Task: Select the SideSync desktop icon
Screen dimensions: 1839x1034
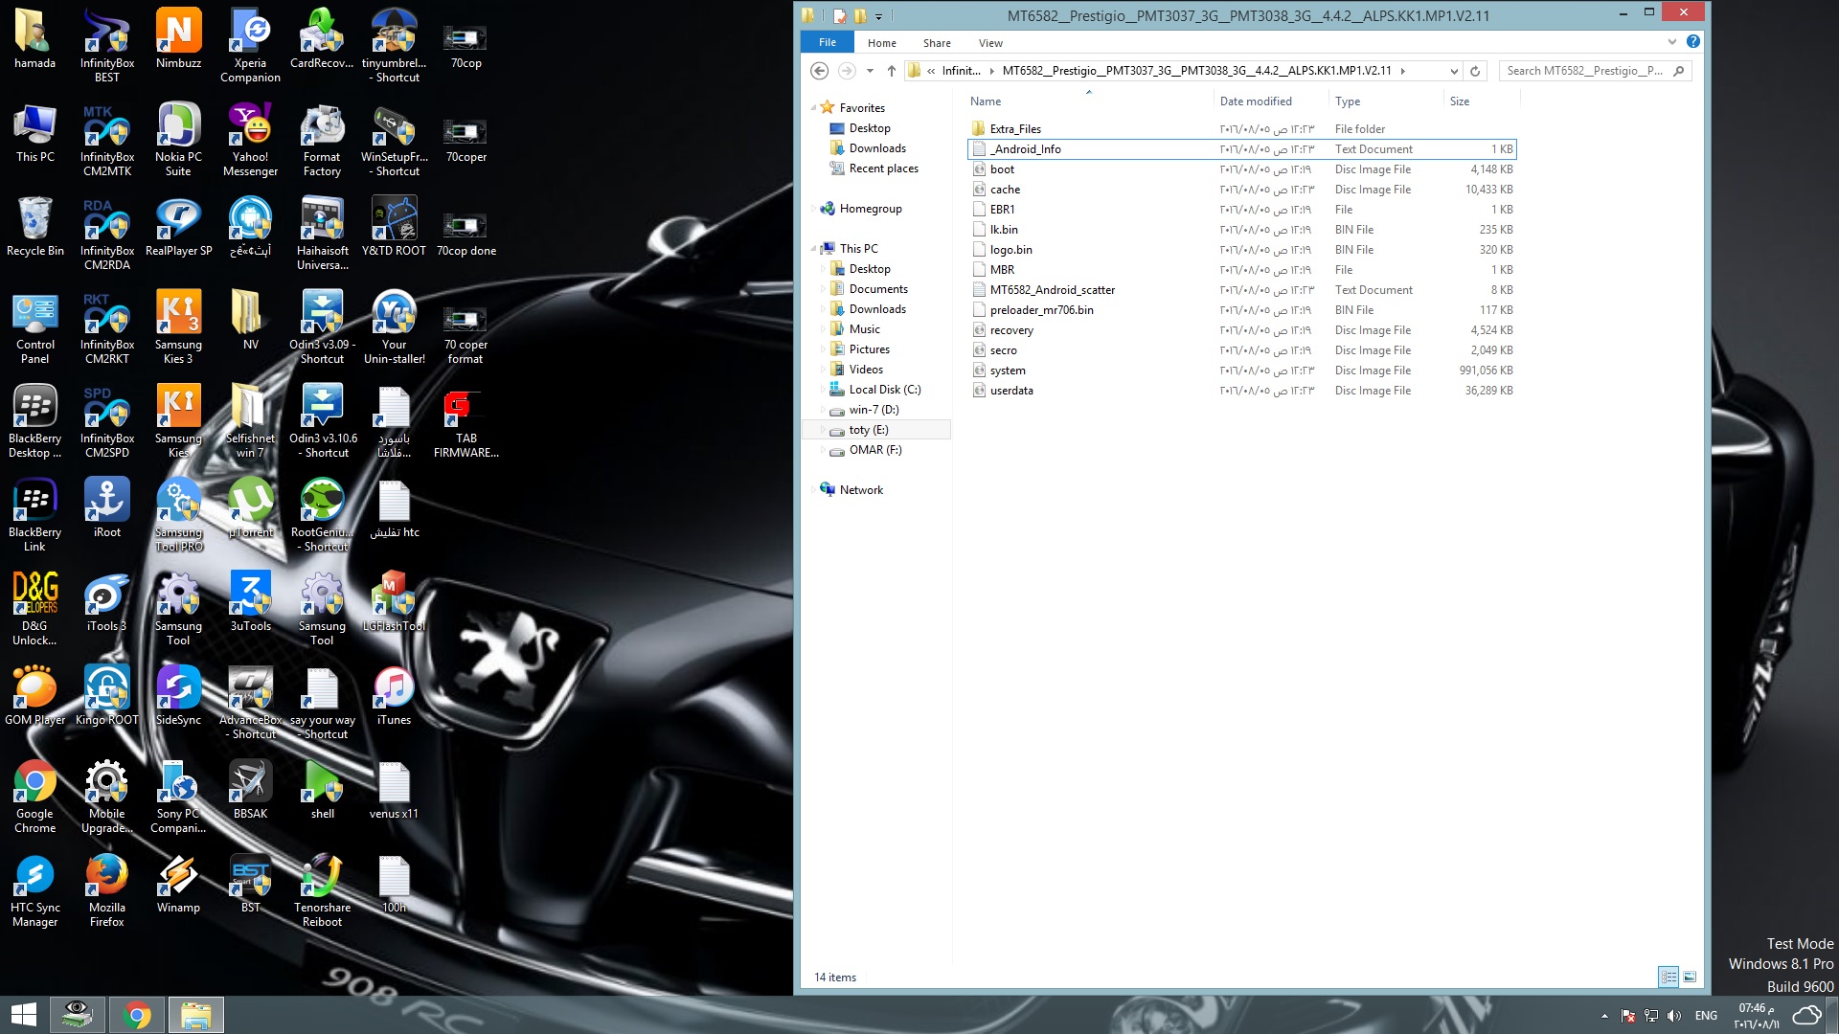Action: (178, 695)
